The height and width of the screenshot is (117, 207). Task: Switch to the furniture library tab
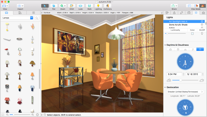[6, 13]
